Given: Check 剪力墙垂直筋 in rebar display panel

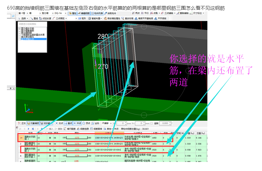Looking at the screenshot, I should pos(20,31).
